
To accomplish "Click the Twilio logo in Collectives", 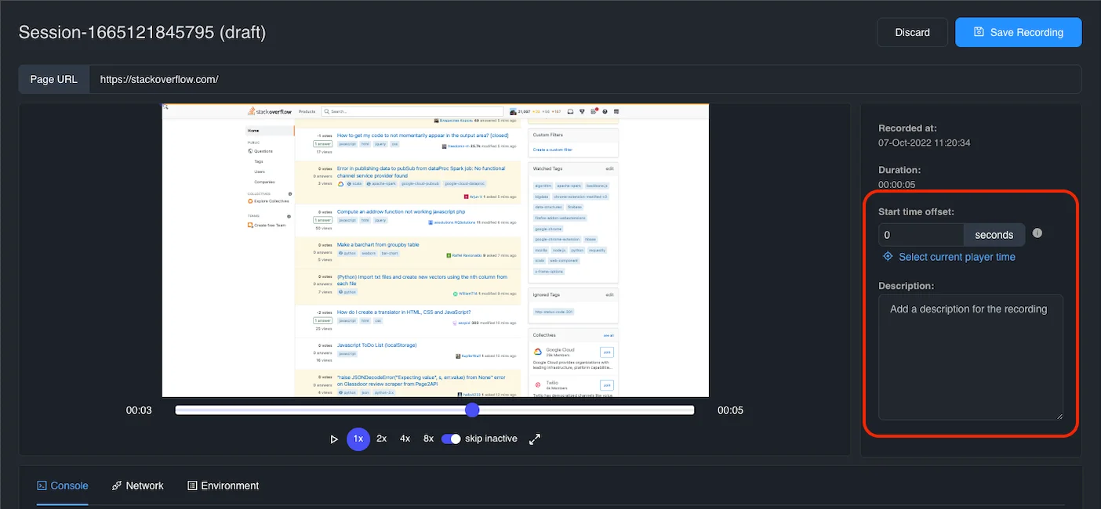I will tap(538, 384).
